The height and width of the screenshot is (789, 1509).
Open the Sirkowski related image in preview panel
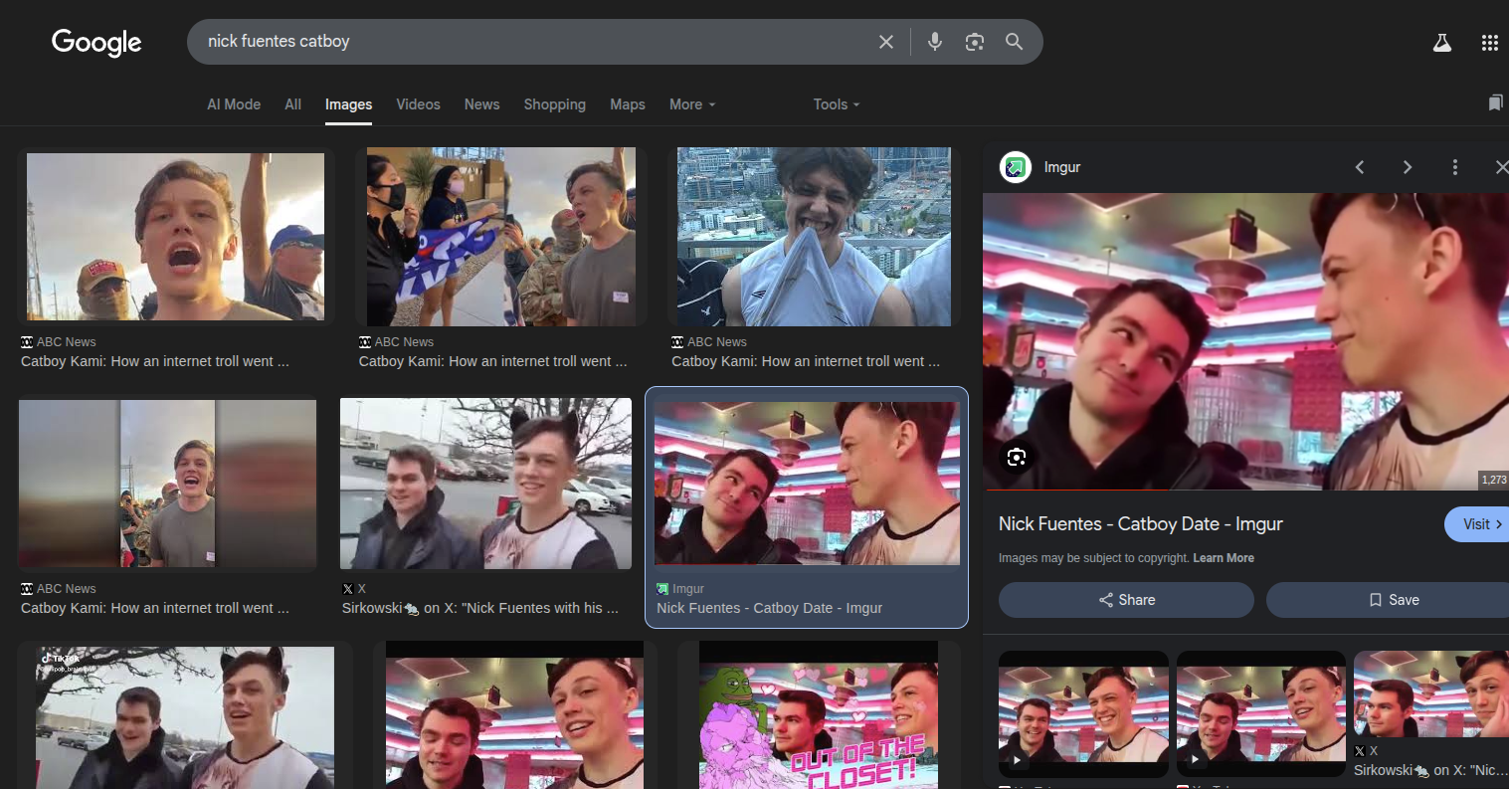pyautogui.click(x=1431, y=695)
